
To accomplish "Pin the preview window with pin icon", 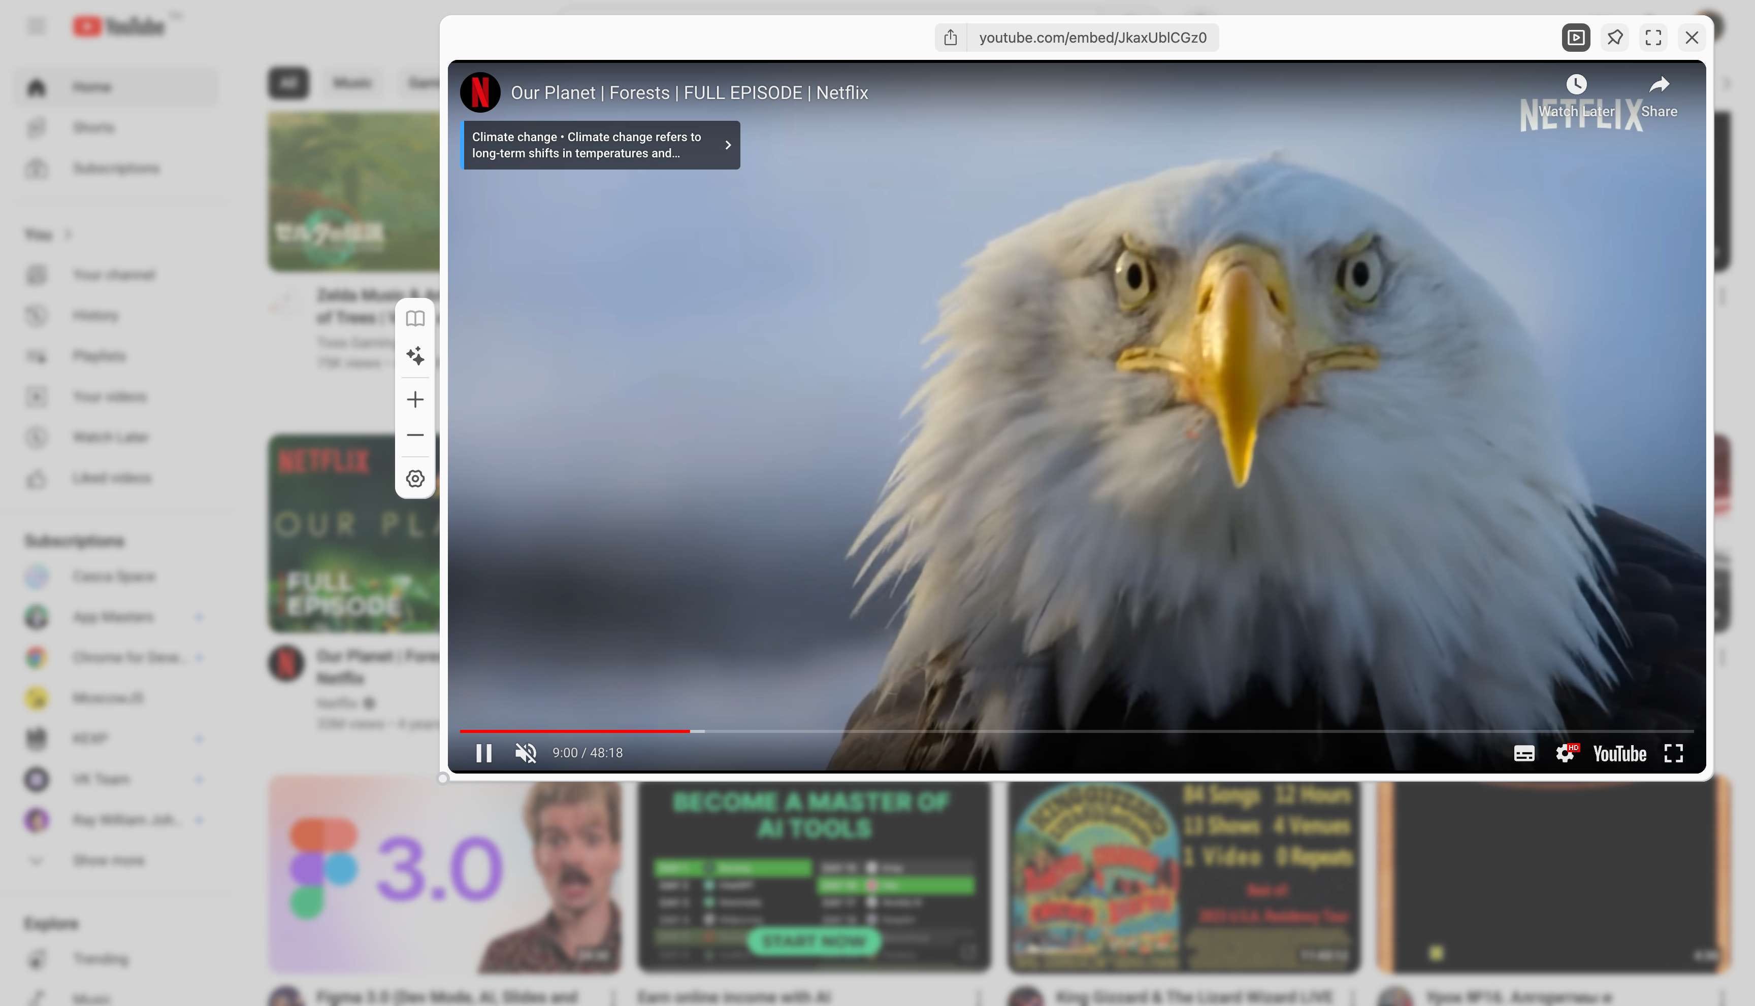I will [x=1615, y=38].
